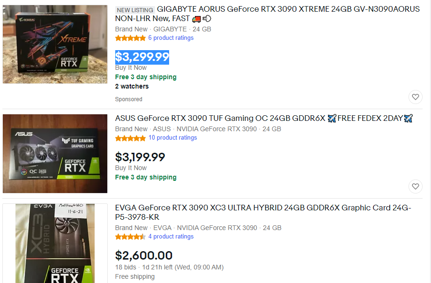View the 4 product ratings link

[x=171, y=237]
